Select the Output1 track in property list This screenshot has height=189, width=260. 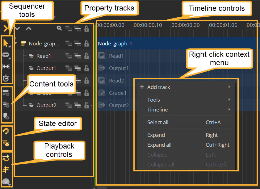click(x=46, y=68)
